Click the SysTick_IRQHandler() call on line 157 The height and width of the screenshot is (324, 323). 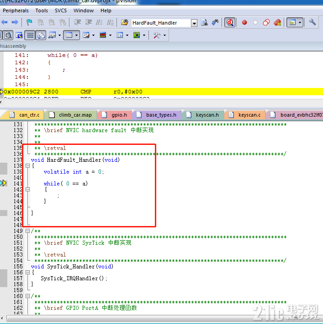tap(74, 278)
